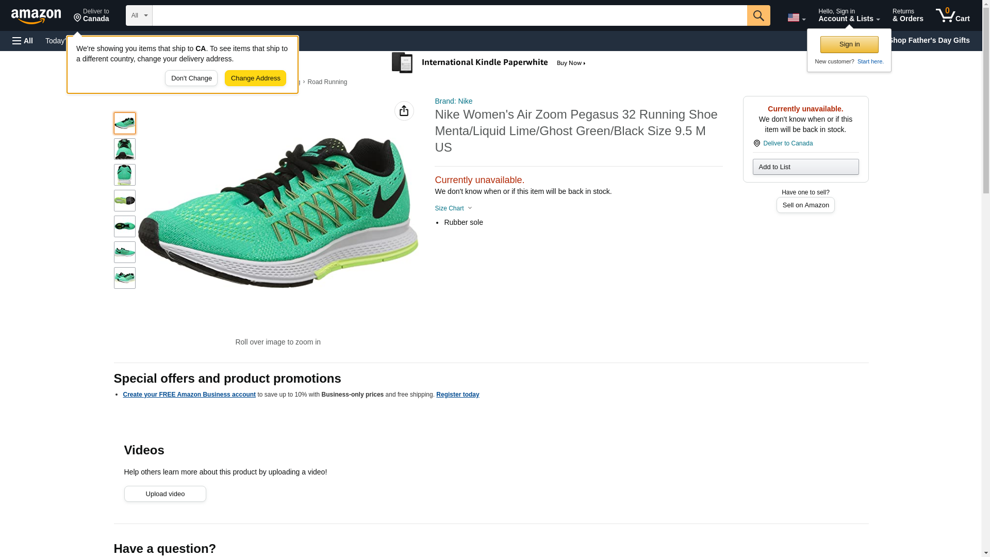
Task: Open Shop Father's Day Gifts link
Action: point(928,40)
